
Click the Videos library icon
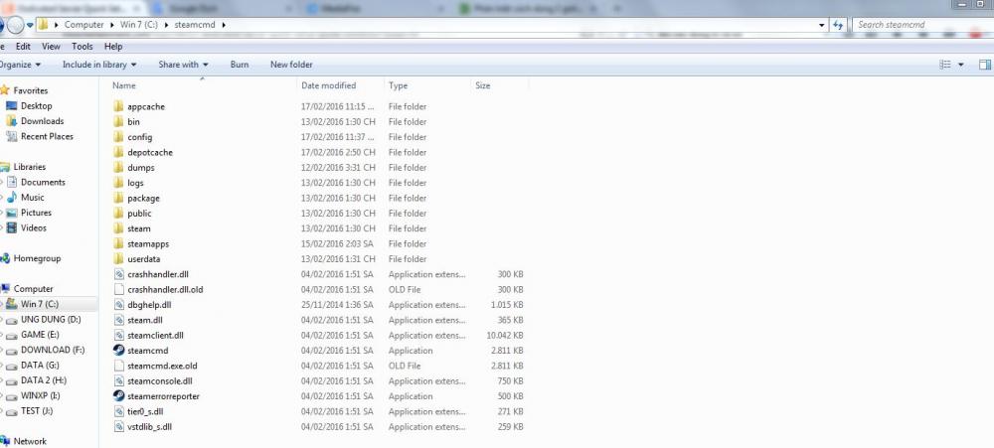coord(11,227)
